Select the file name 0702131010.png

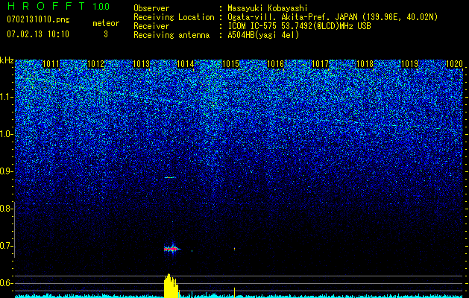click(38, 19)
